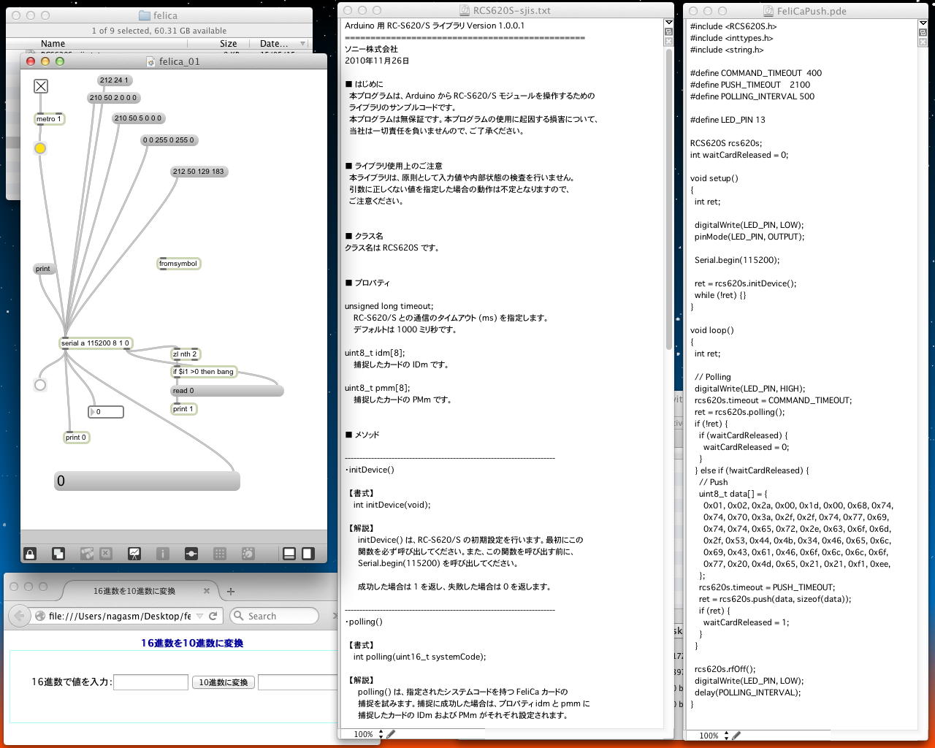This screenshot has height=748, width=935.
Task: Click the '212 50 129 183' message box
Action: 199,172
